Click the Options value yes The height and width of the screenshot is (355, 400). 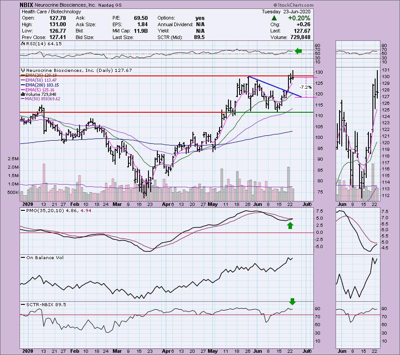(200, 18)
